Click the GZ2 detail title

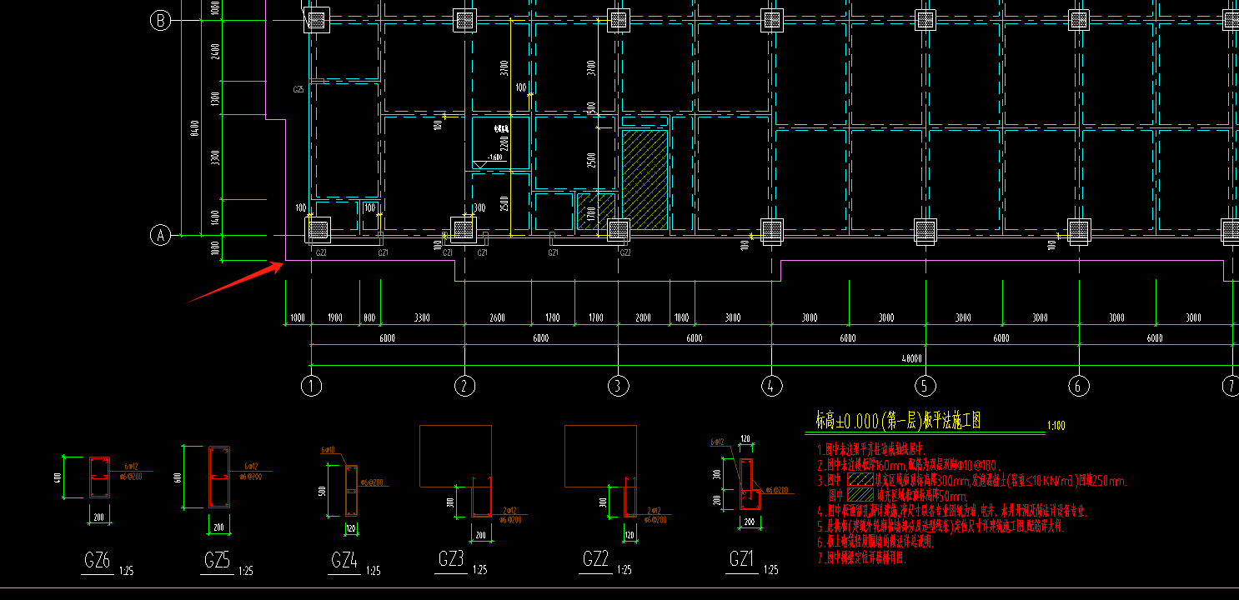click(596, 560)
